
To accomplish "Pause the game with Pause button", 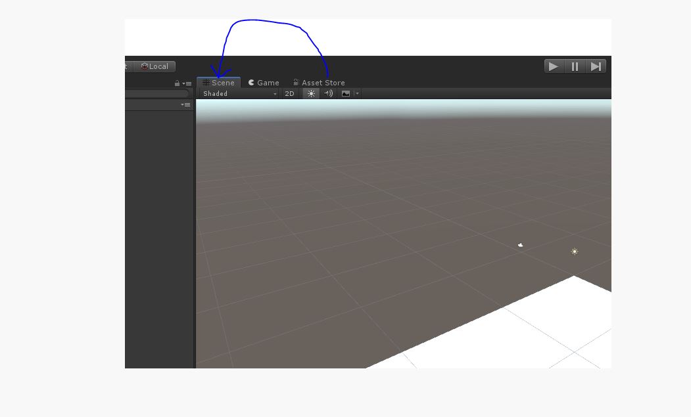I will (x=575, y=66).
